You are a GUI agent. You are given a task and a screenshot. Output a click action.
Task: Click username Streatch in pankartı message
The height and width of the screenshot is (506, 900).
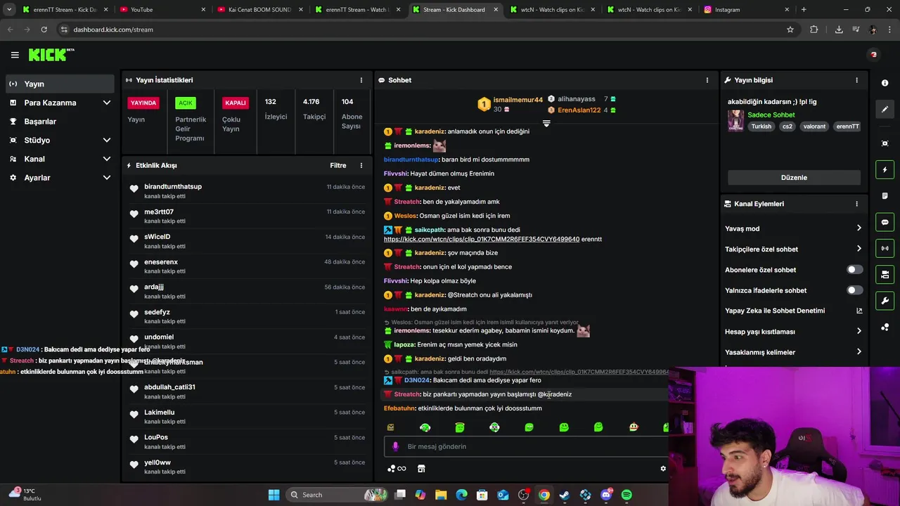coord(406,394)
